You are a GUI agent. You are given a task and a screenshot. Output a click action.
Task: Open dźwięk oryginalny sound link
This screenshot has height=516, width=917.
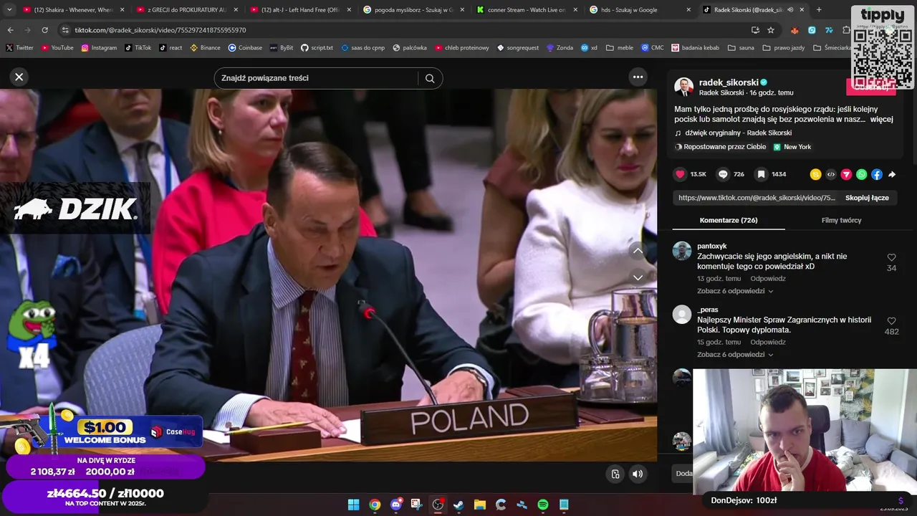tap(738, 133)
